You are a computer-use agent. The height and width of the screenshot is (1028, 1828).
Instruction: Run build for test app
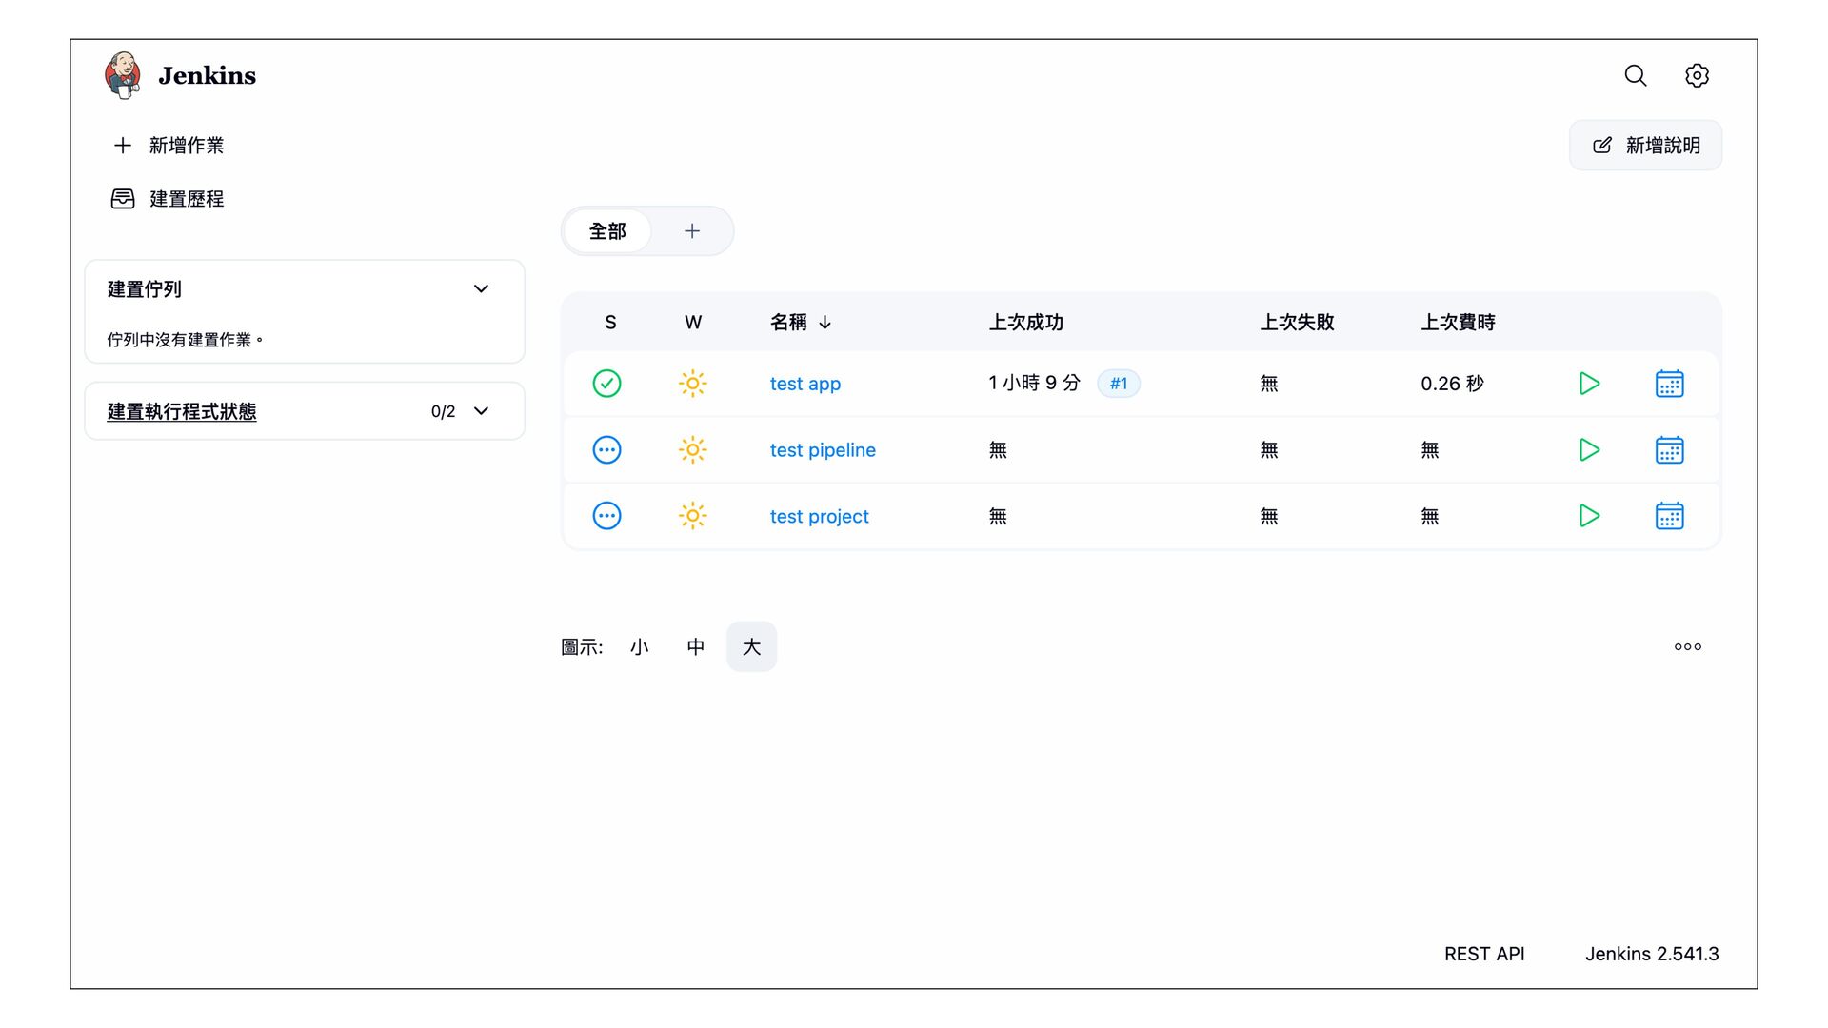[x=1588, y=384]
